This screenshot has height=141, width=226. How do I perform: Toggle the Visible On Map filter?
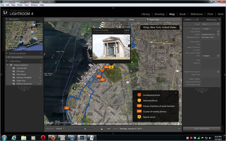pos(98,20)
